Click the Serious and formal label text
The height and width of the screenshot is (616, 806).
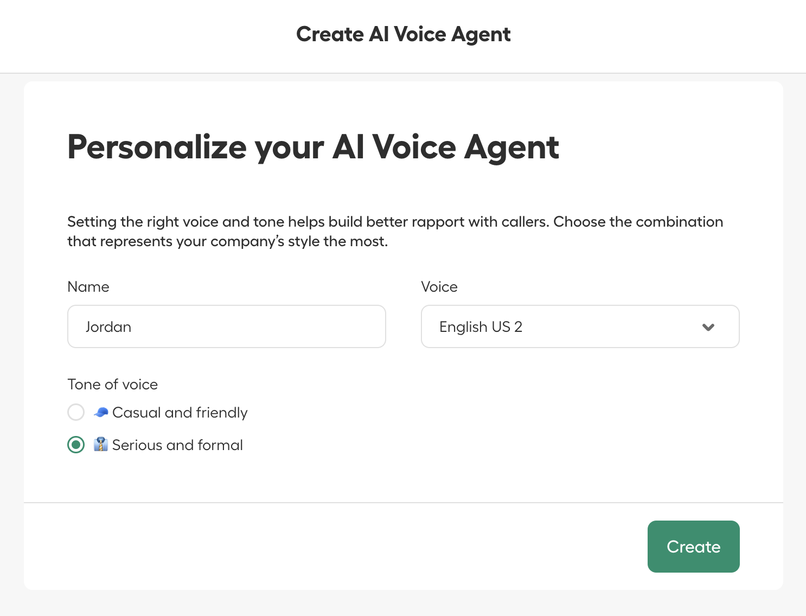pos(177,445)
